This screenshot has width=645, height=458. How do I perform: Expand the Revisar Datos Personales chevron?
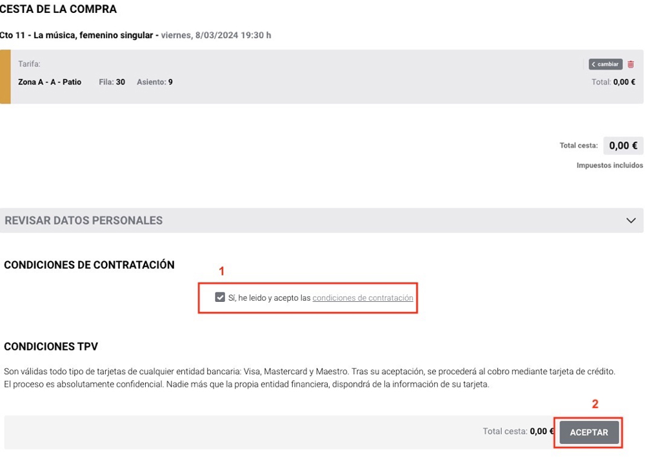pos(631,221)
